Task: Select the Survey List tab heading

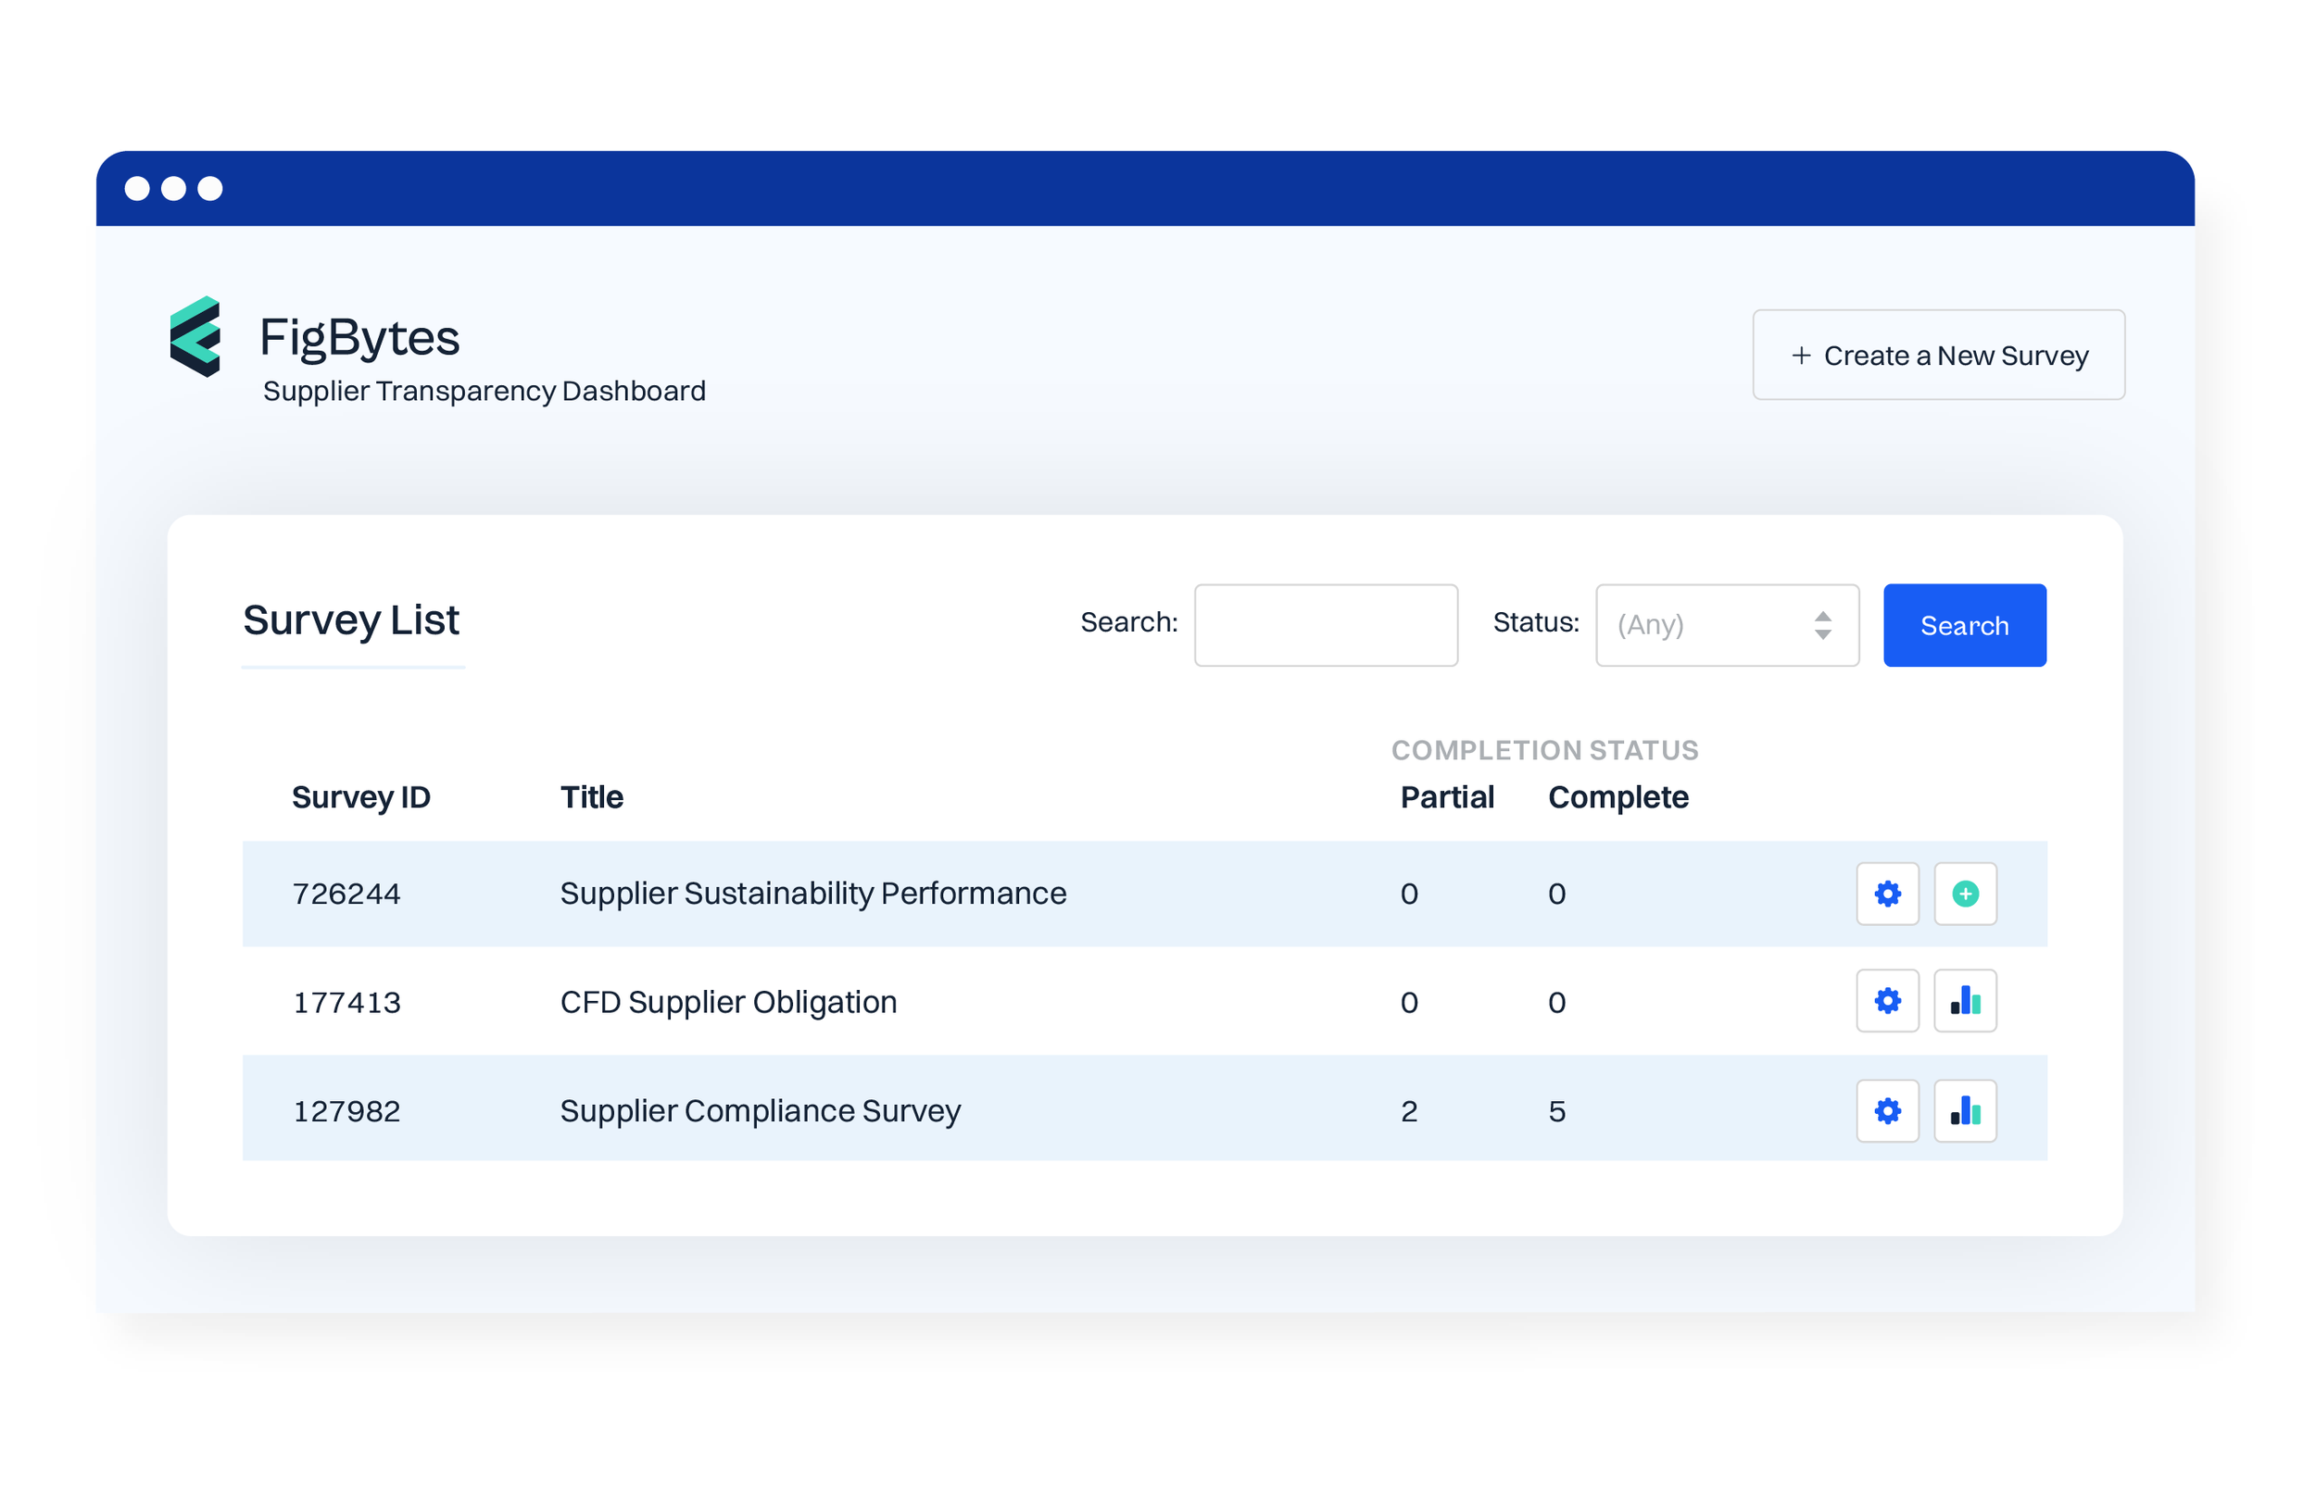Action: tap(351, 619)
